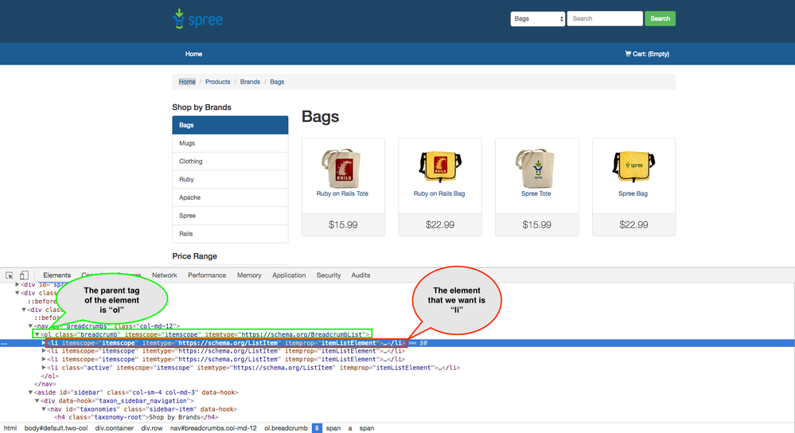The image size is (795, 433).
Task: Click the $15.99 price under Spree Tote
Action: 536,224
